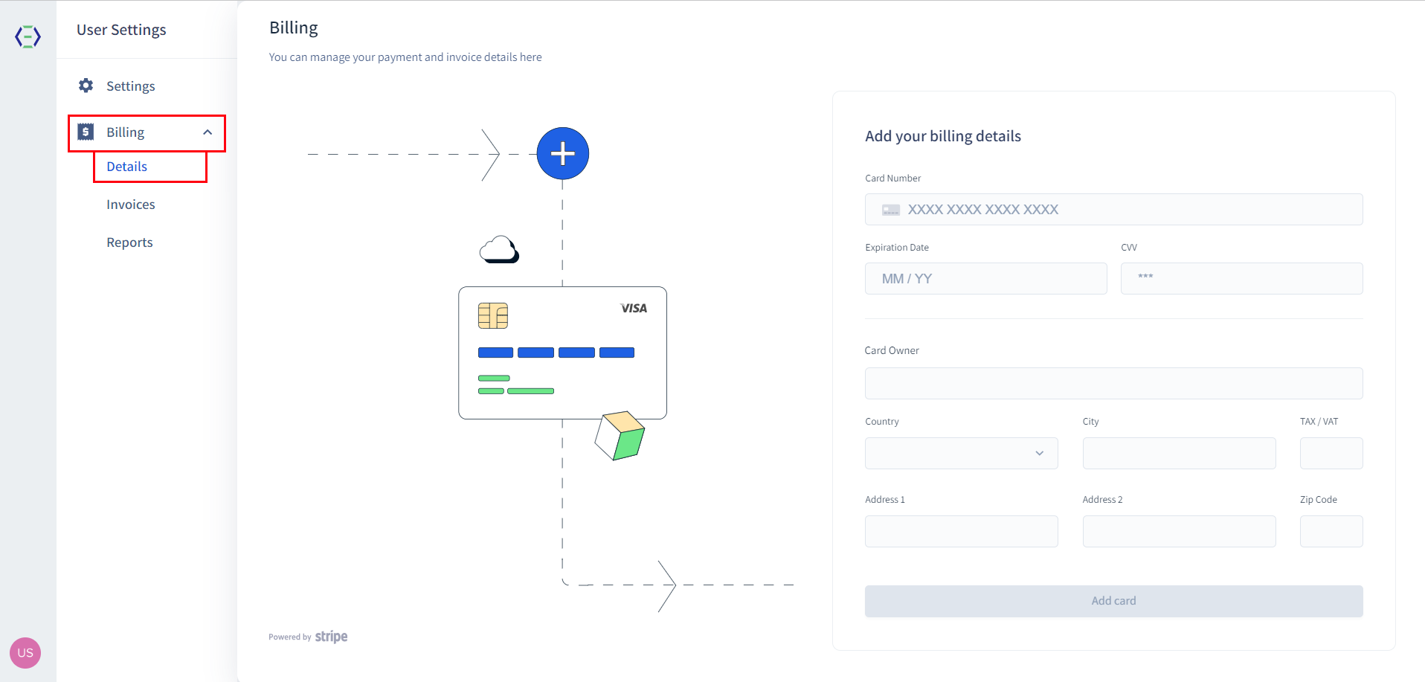Image resolution: width=1425 pixels, height=682 pixels.
Task: Select the Card Owner text field
Action: tap(1113, 384)
